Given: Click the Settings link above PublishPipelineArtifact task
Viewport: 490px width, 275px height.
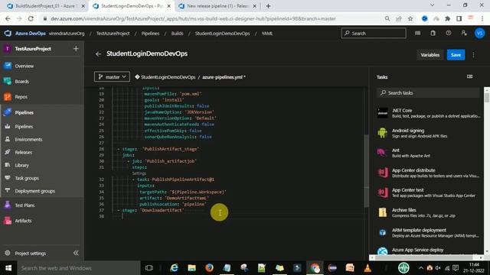Looking at the screenshot, I should (x=139, y=173).
